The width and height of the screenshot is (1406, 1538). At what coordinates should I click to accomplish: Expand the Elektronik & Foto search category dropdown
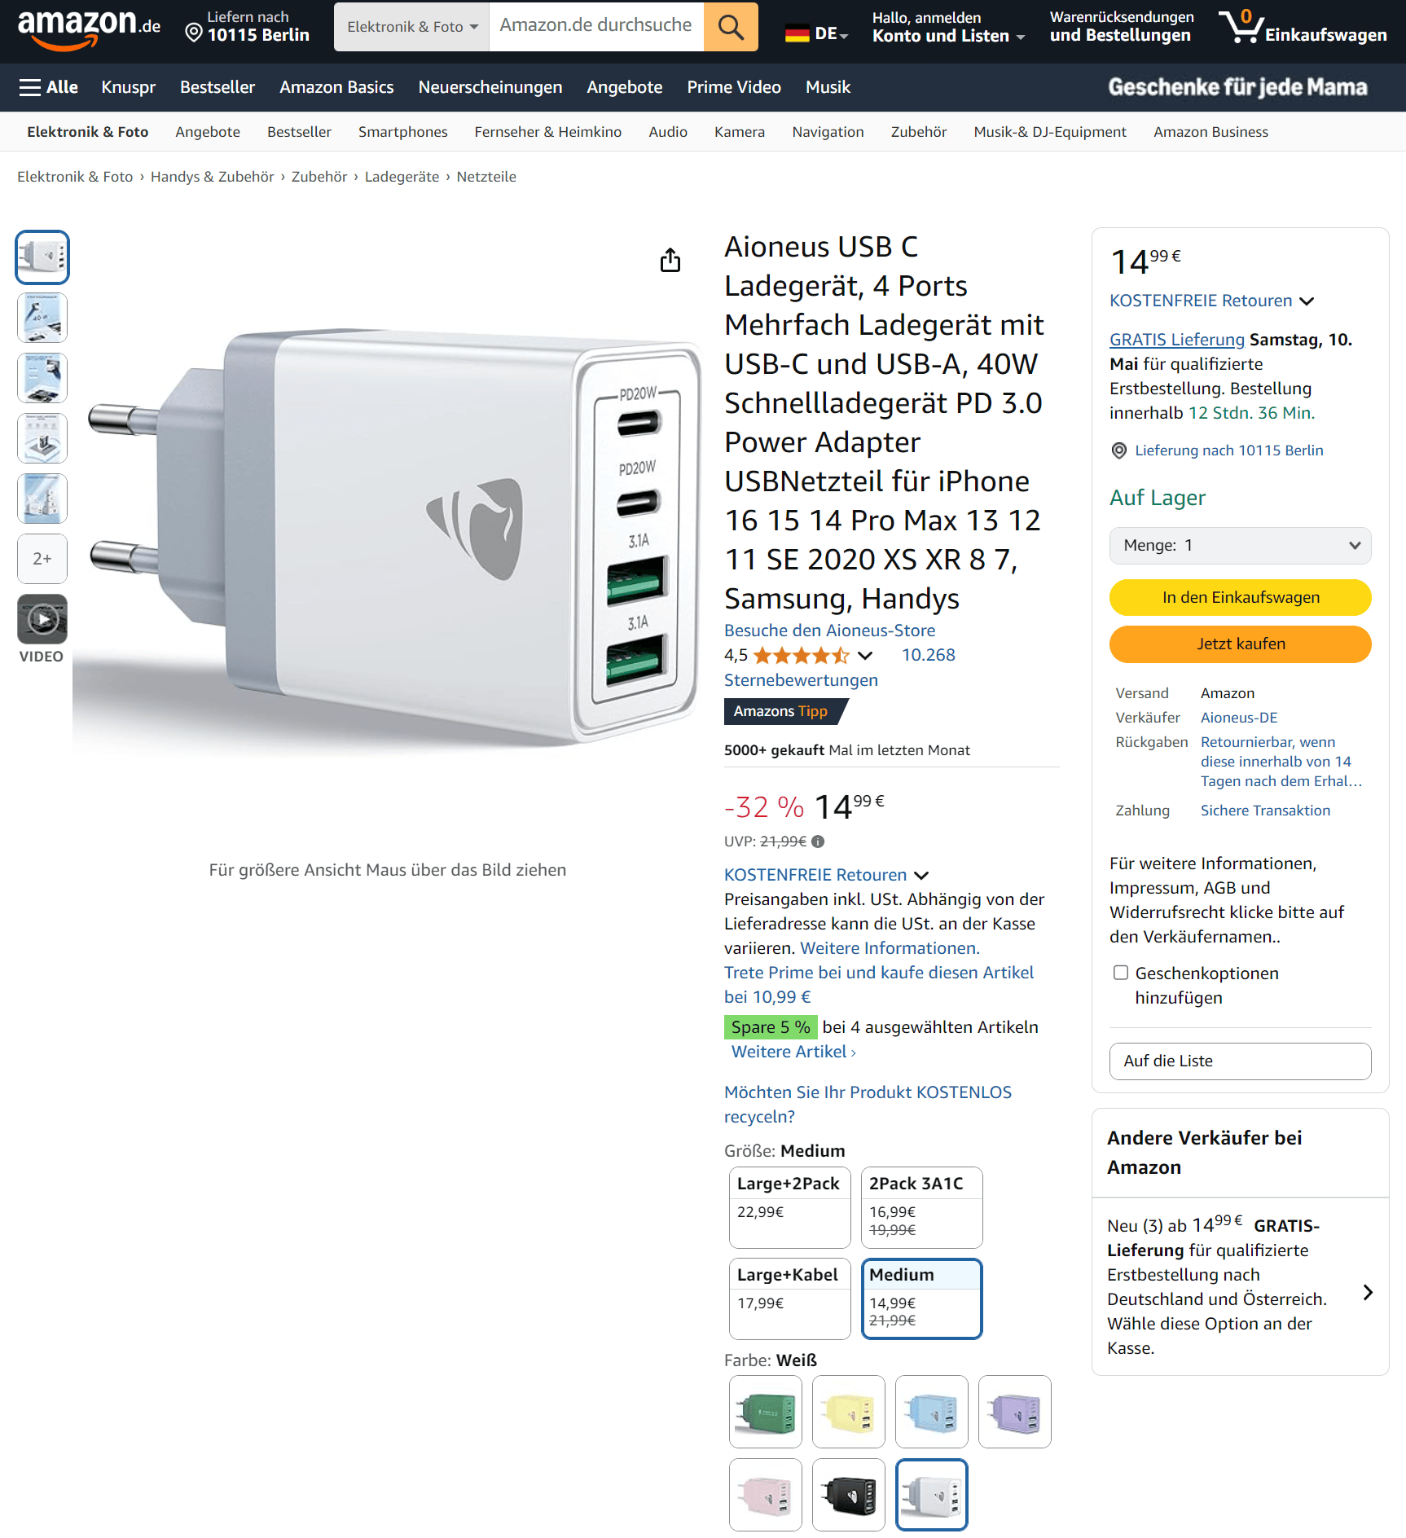tap(411, 27)
